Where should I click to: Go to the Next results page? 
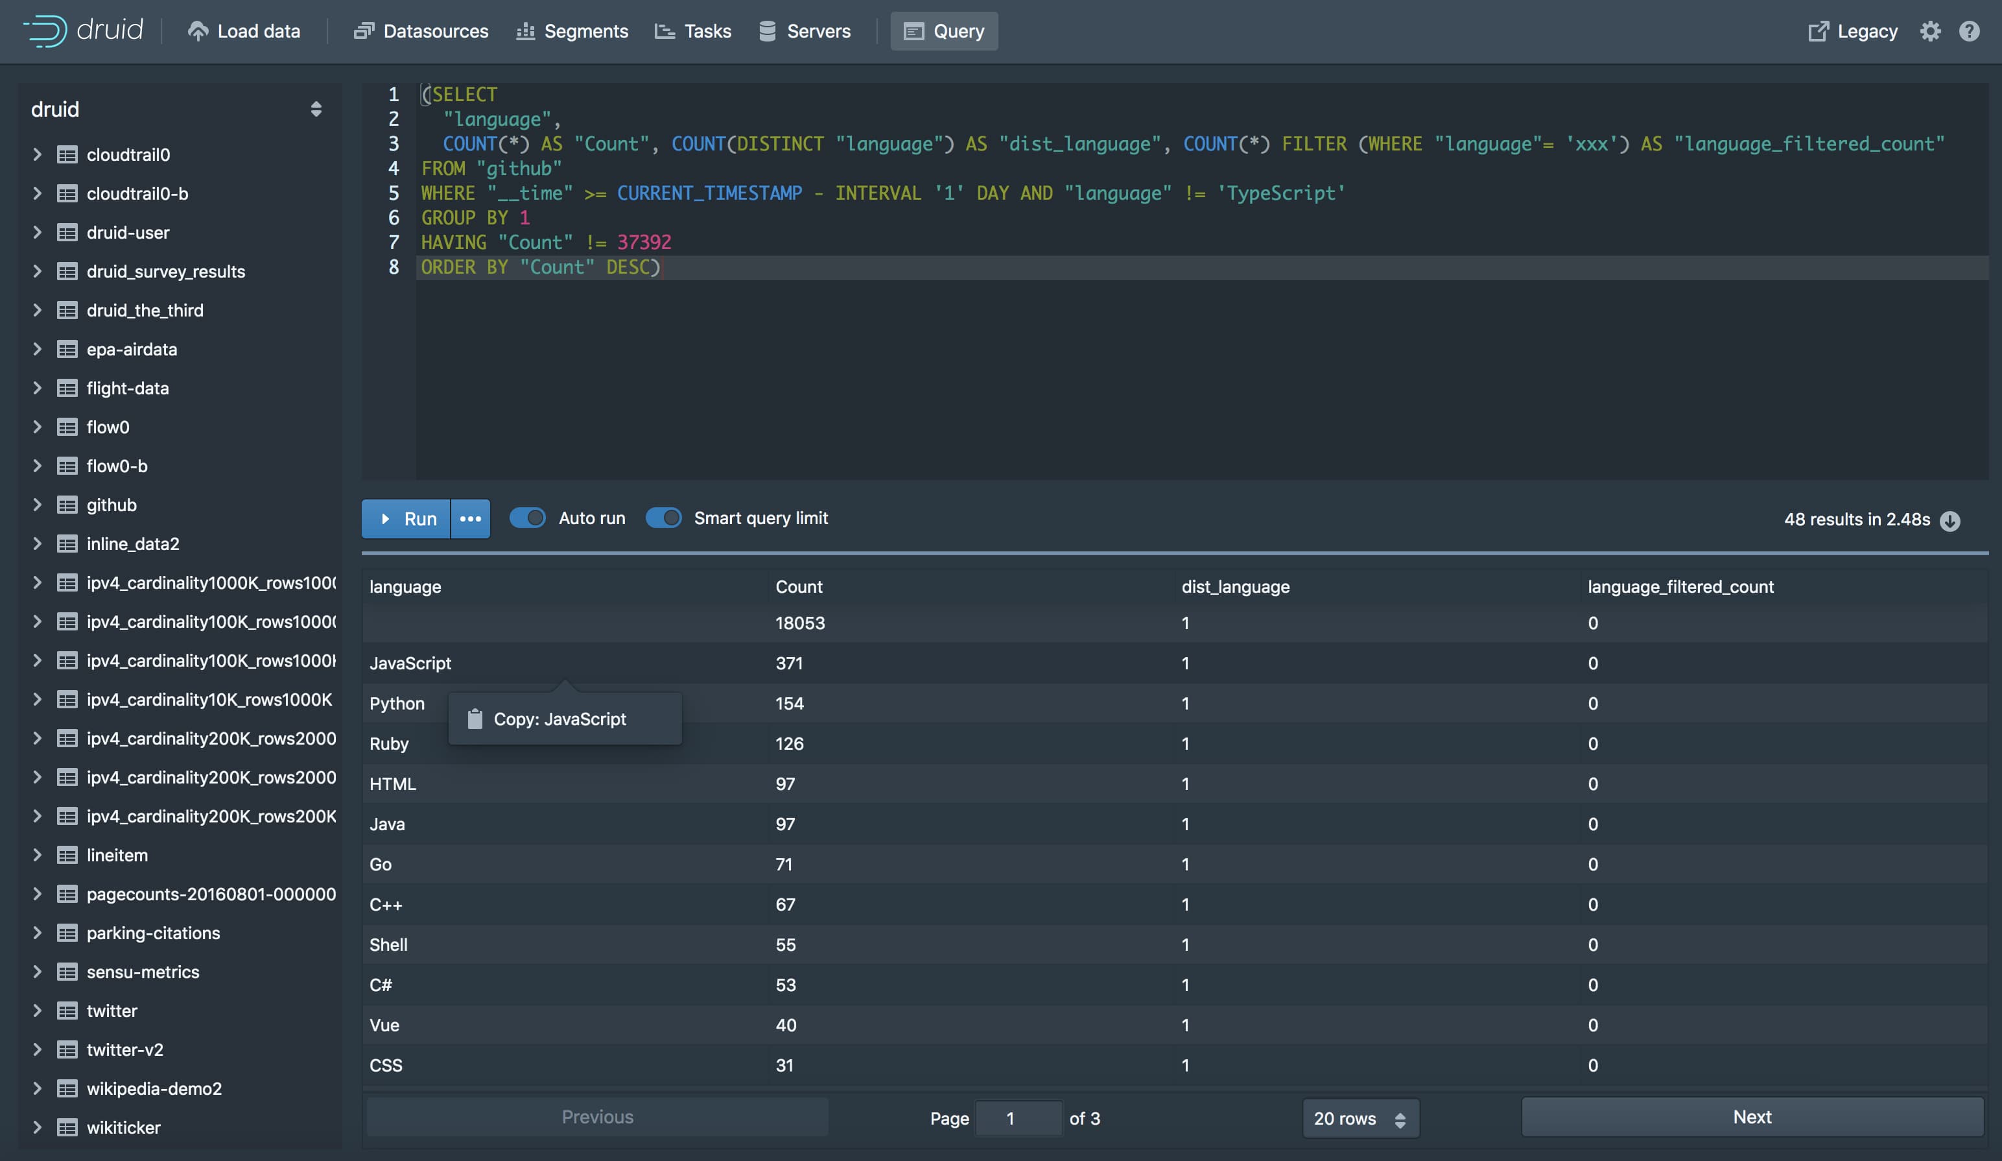(x=1751, y=1116)
